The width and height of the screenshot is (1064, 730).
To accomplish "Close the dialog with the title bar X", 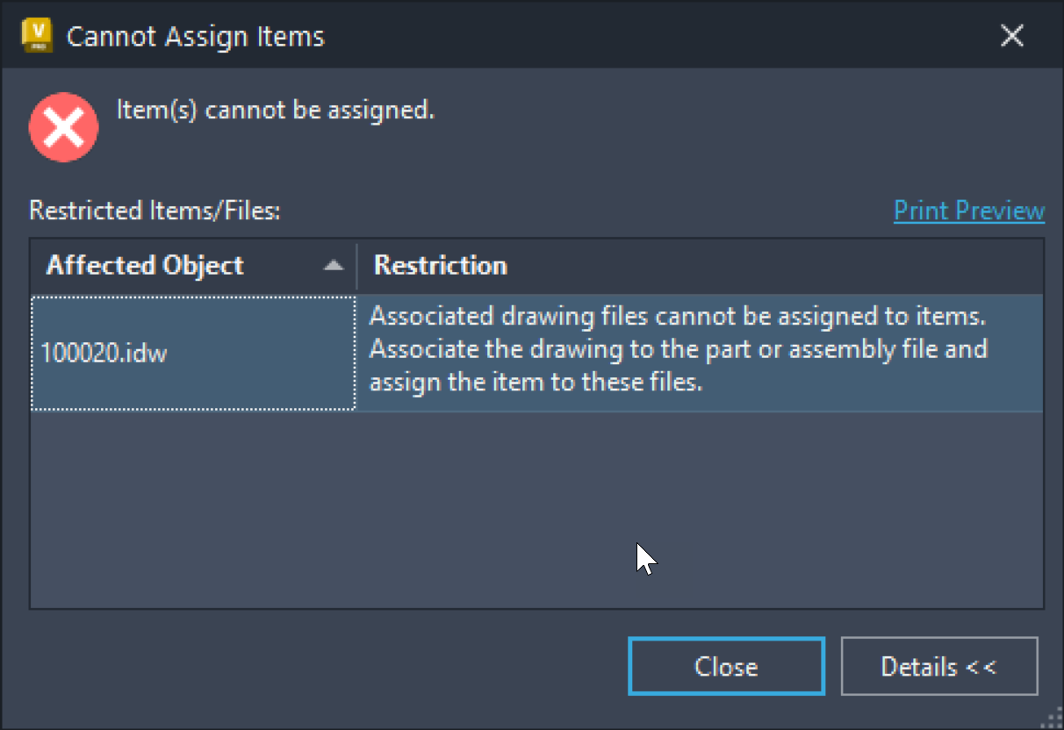I will (x=1012, y=36).
